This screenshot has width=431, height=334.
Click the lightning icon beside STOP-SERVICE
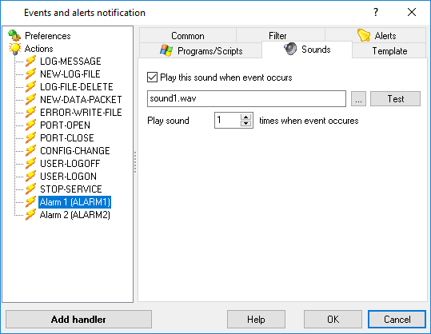pos(30,189)
